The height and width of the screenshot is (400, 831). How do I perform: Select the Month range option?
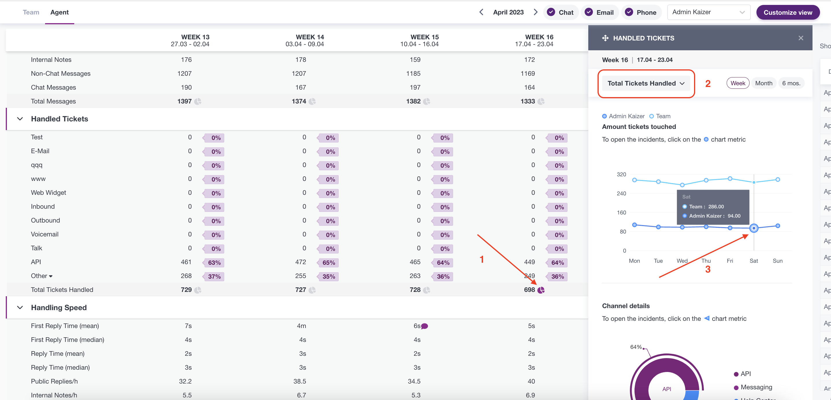coord(764,83)
